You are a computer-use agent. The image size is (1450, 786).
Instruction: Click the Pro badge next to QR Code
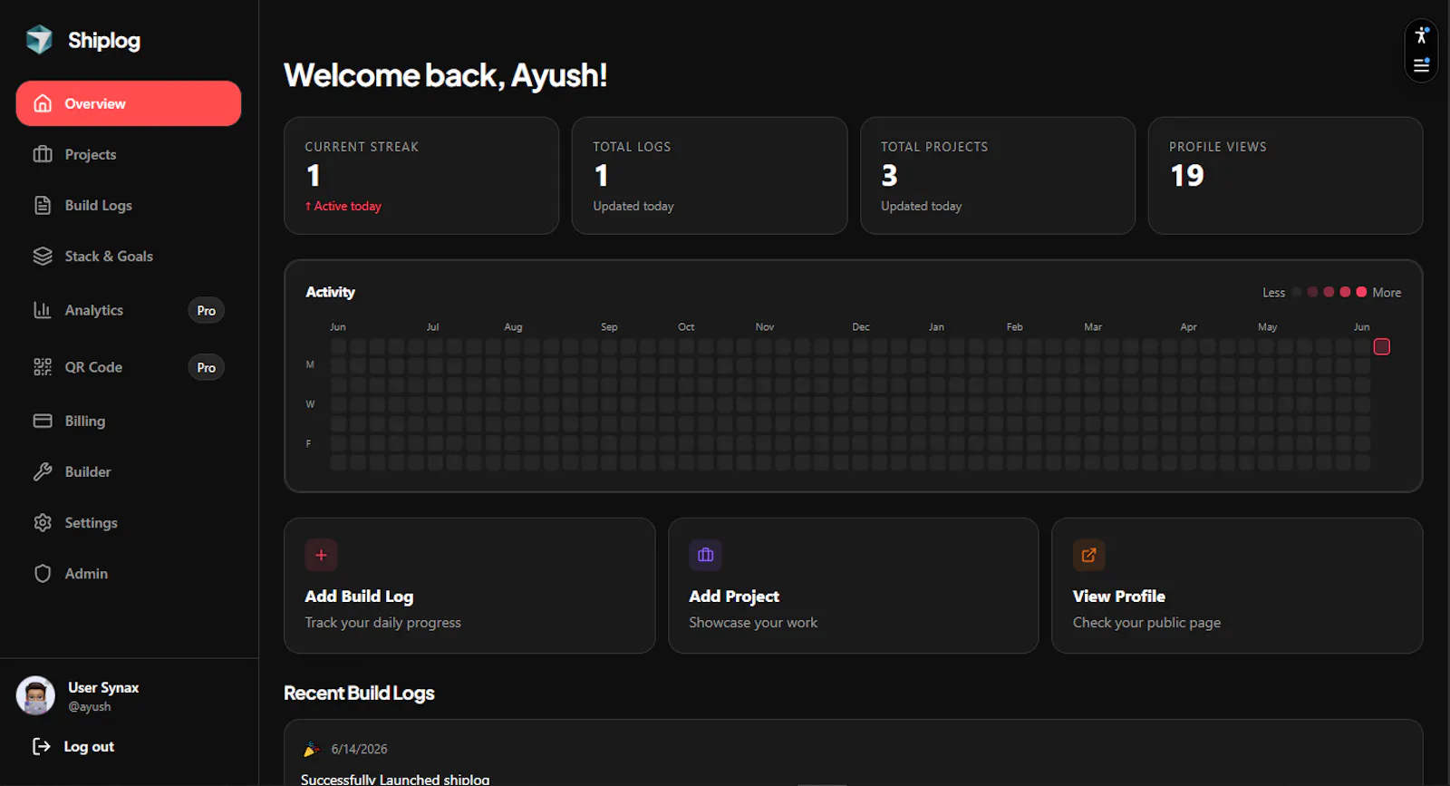click(207, 367)
